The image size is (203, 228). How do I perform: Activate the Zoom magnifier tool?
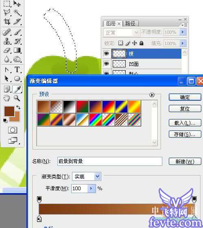click(17, 98)
